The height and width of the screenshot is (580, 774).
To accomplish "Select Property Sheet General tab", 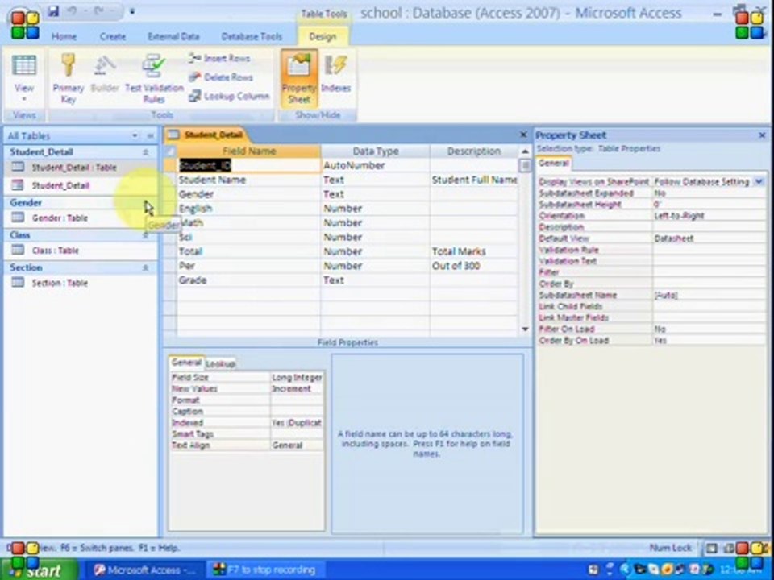I will [553, 163].
